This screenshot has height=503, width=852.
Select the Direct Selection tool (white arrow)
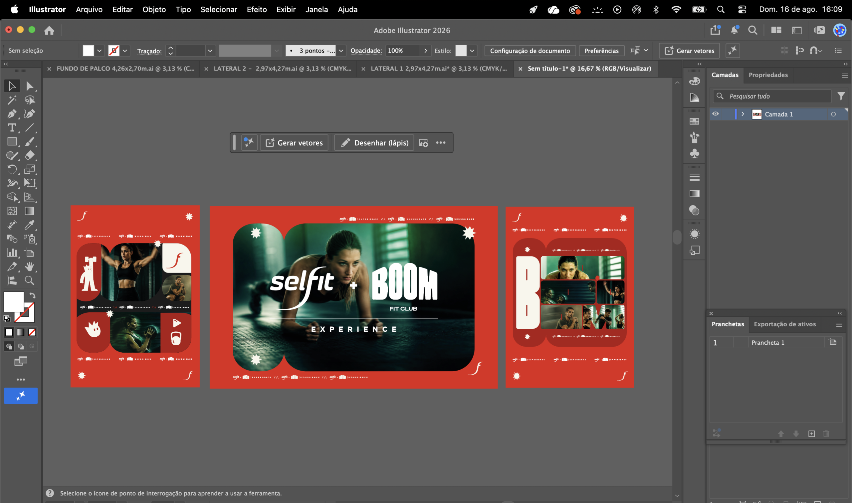tap(30, 86)
